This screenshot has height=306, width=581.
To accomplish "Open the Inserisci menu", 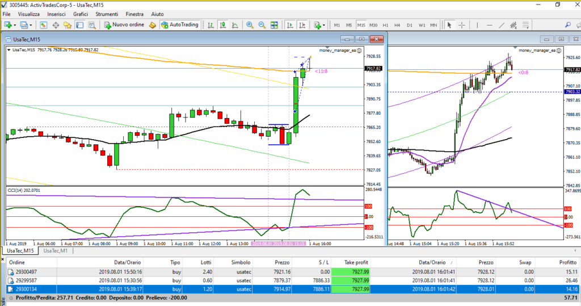I will [56, 14].
